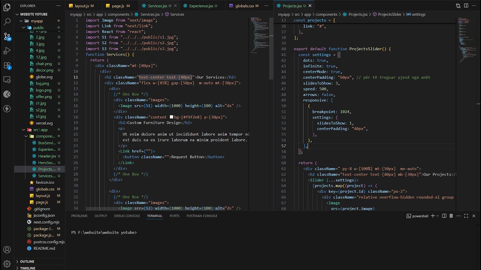Open the Search view in activity bar
481x270 pixels.
[x=7, y=22]
